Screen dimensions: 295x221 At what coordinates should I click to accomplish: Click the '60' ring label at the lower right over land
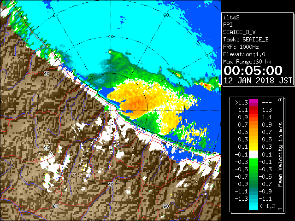166,206
